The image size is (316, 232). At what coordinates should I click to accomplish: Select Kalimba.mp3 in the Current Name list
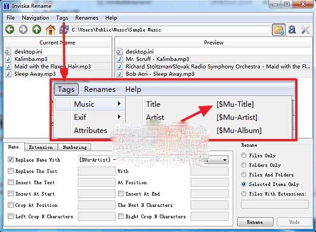click(x=58, y=59)
